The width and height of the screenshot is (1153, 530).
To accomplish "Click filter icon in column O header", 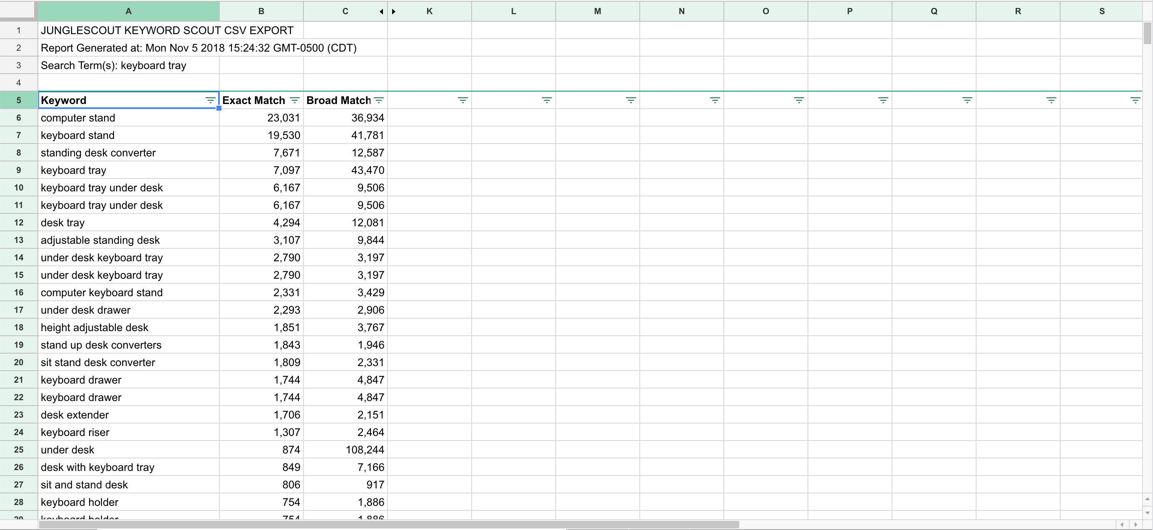I will coord(799,100).
